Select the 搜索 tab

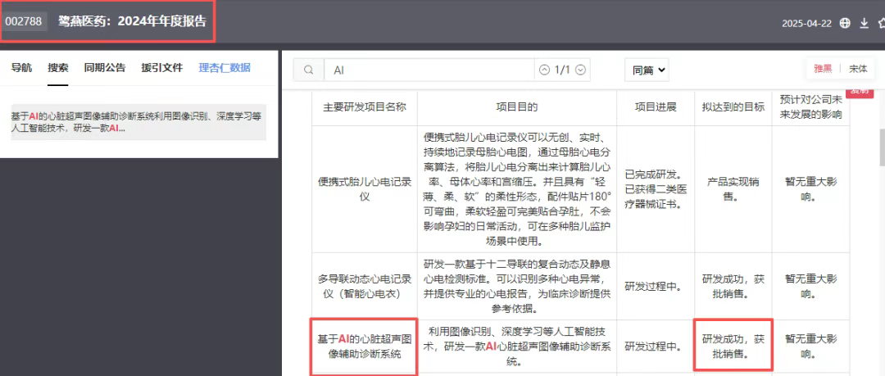(x=58, y=68)
